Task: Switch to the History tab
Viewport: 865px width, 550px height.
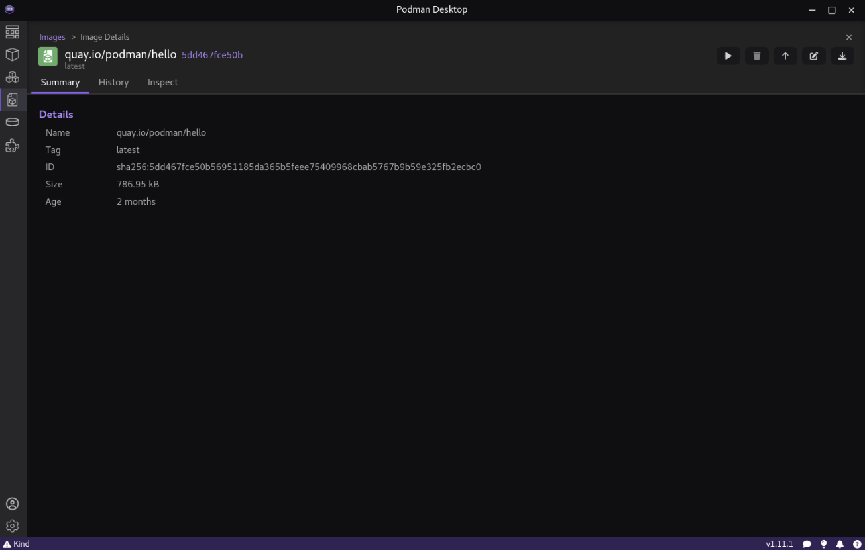Action: (x=113, y=83)
